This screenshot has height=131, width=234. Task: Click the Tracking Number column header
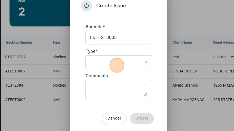click(19, 42)
